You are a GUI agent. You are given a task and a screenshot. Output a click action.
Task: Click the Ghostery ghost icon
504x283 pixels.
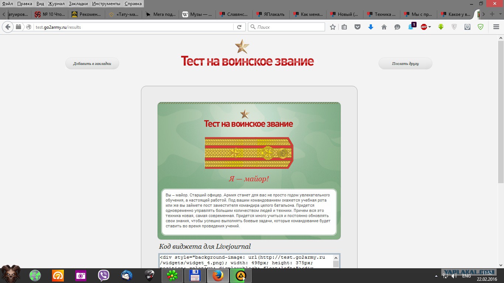click(x=411, y=27)
